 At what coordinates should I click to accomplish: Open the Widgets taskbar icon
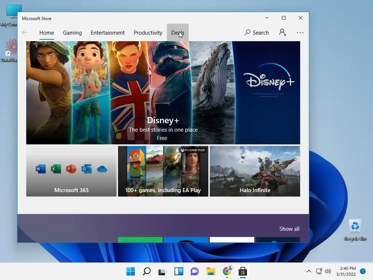coord(178,271)
